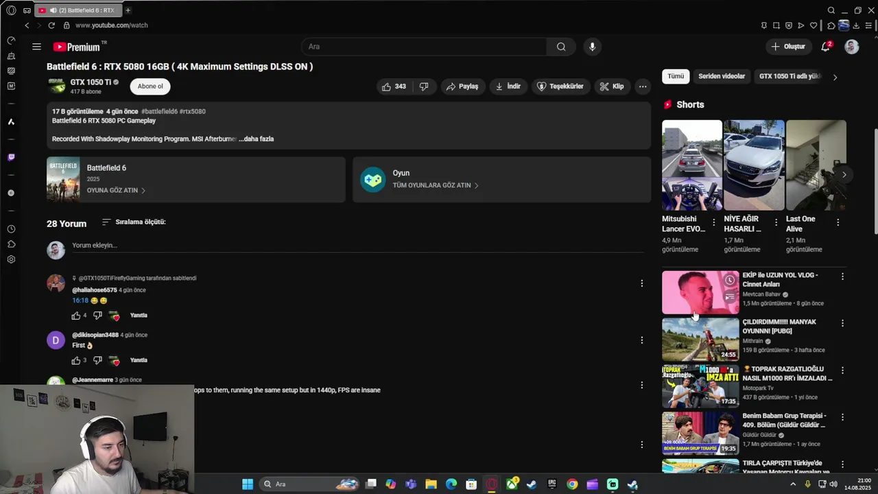Dislike the Battlefield 6 video
Screen dimensions: 878x494
coord(424,86)
